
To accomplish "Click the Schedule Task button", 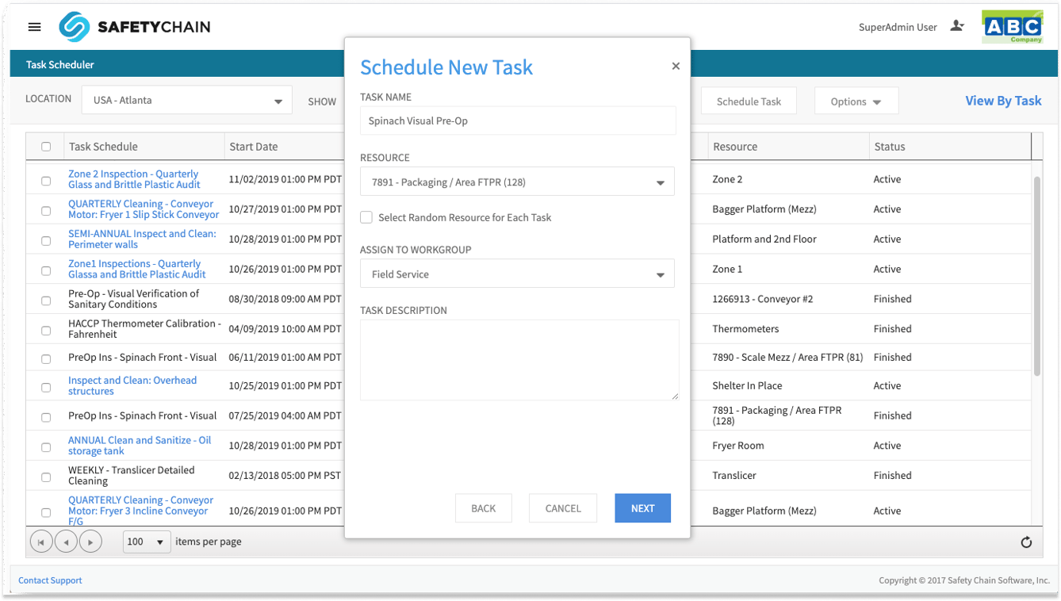I will [x=749, y=101].
